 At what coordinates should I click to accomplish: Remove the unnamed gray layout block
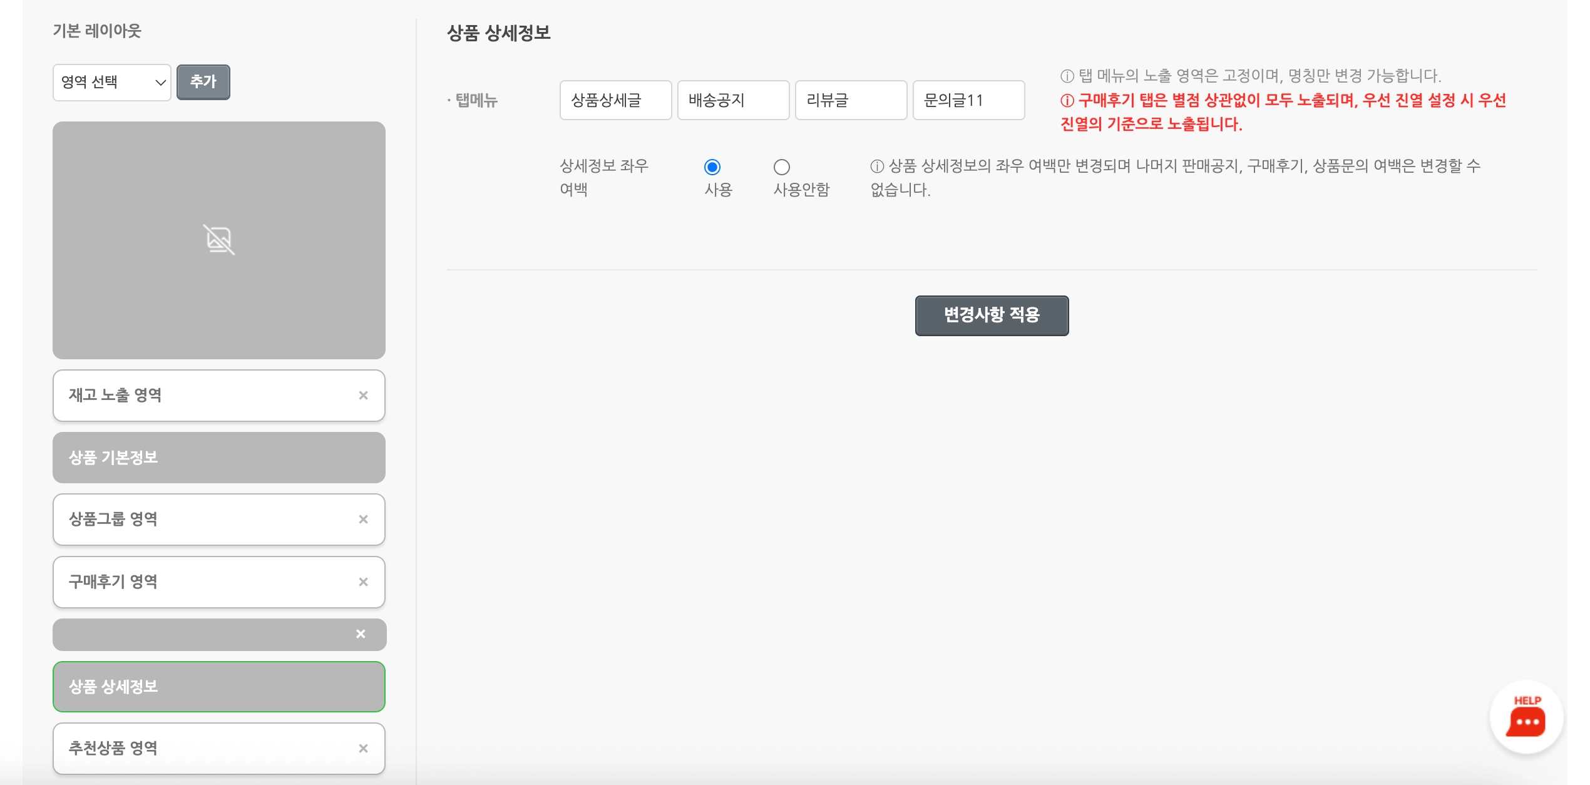361,634
